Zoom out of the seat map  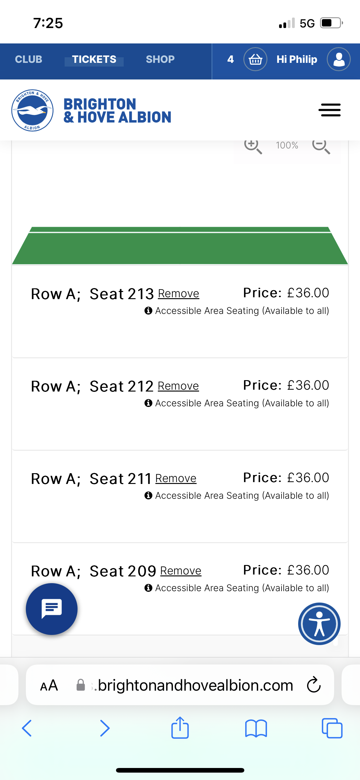(x=321, y=146)
